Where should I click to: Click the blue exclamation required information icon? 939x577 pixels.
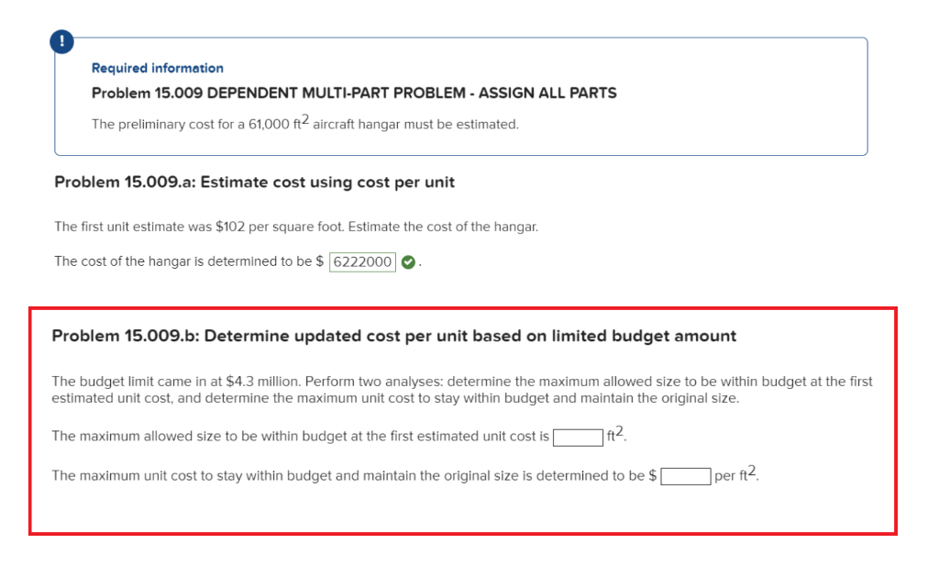[61, 40]
